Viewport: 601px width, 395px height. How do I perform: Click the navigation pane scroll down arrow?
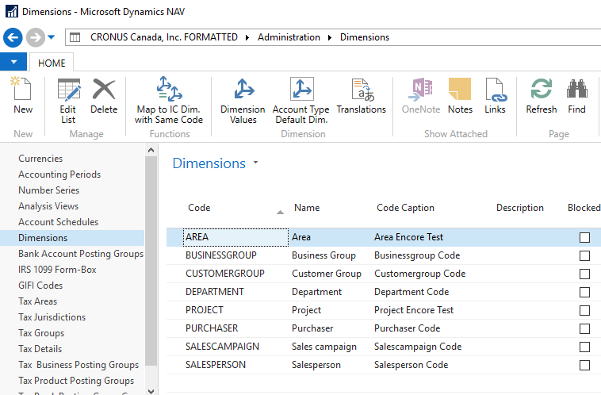(151, 391)
